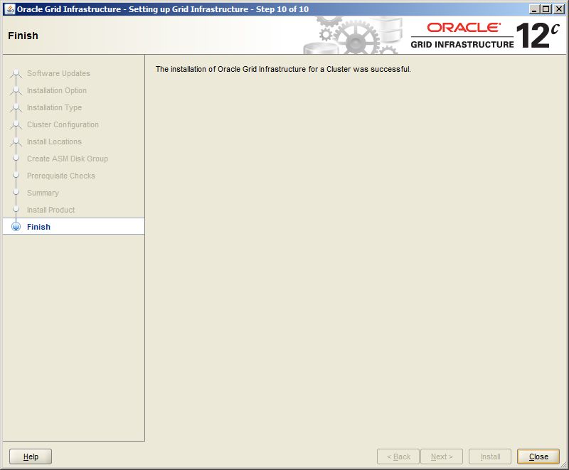
Task: Click the Oracle Grid Infrastructure 12c logo
Action: pyautogui.click(x=485, y=35)
